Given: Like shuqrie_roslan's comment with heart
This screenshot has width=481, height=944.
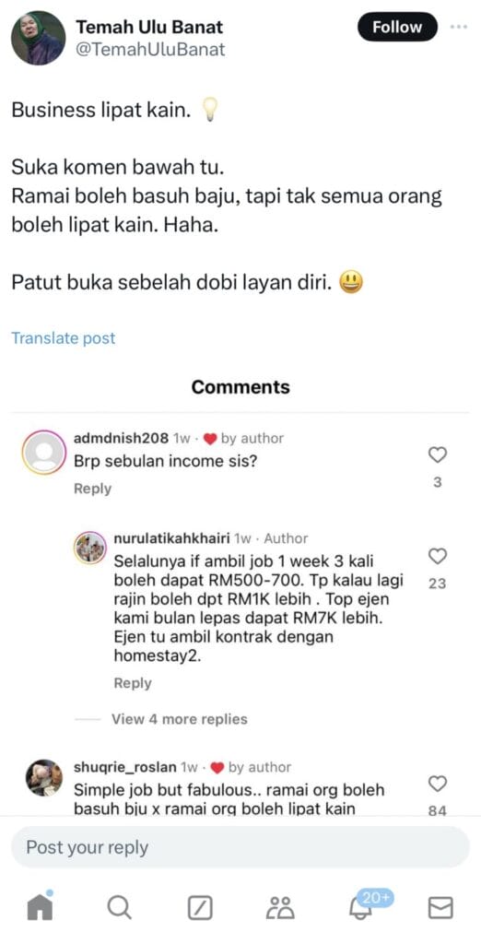Looking at the screenshot, I should (x=438, y=784).
